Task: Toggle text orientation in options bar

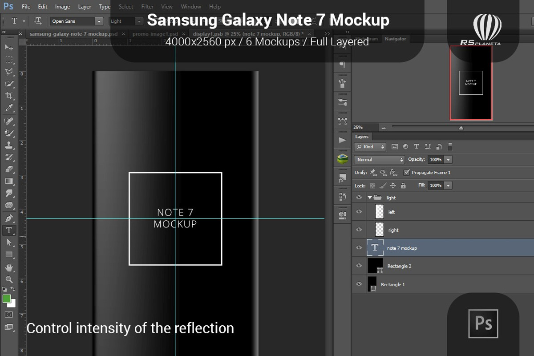Action: (38, 21)
